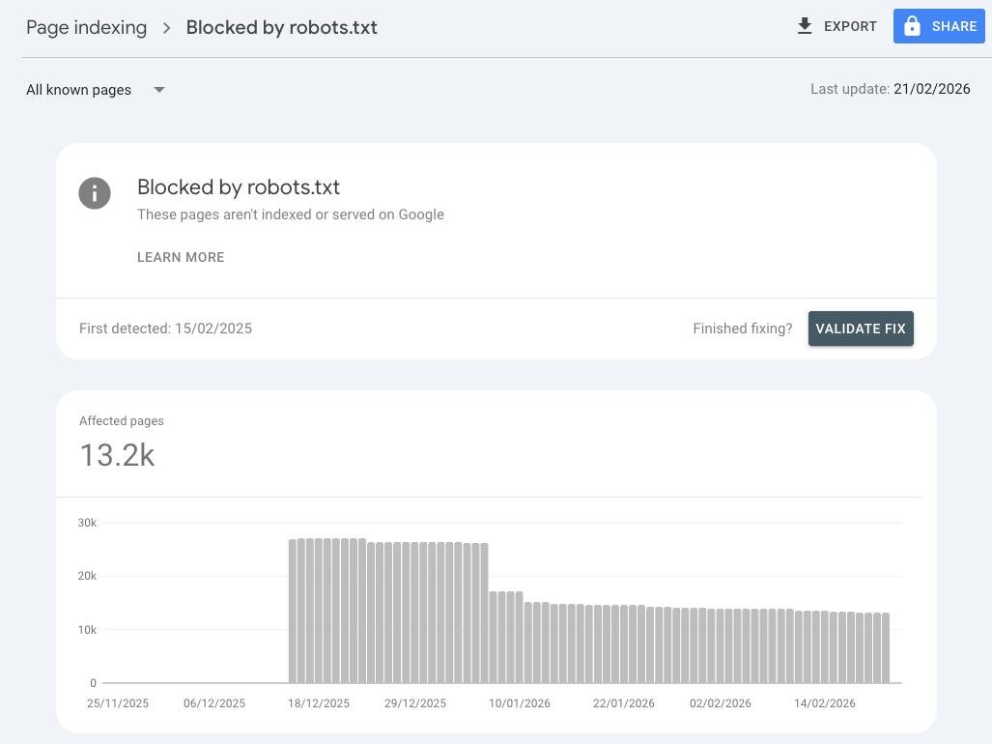992x744 pixels.
Task: Select Blocked by robots.txt breadcrumb title
Action: [281, 28]
